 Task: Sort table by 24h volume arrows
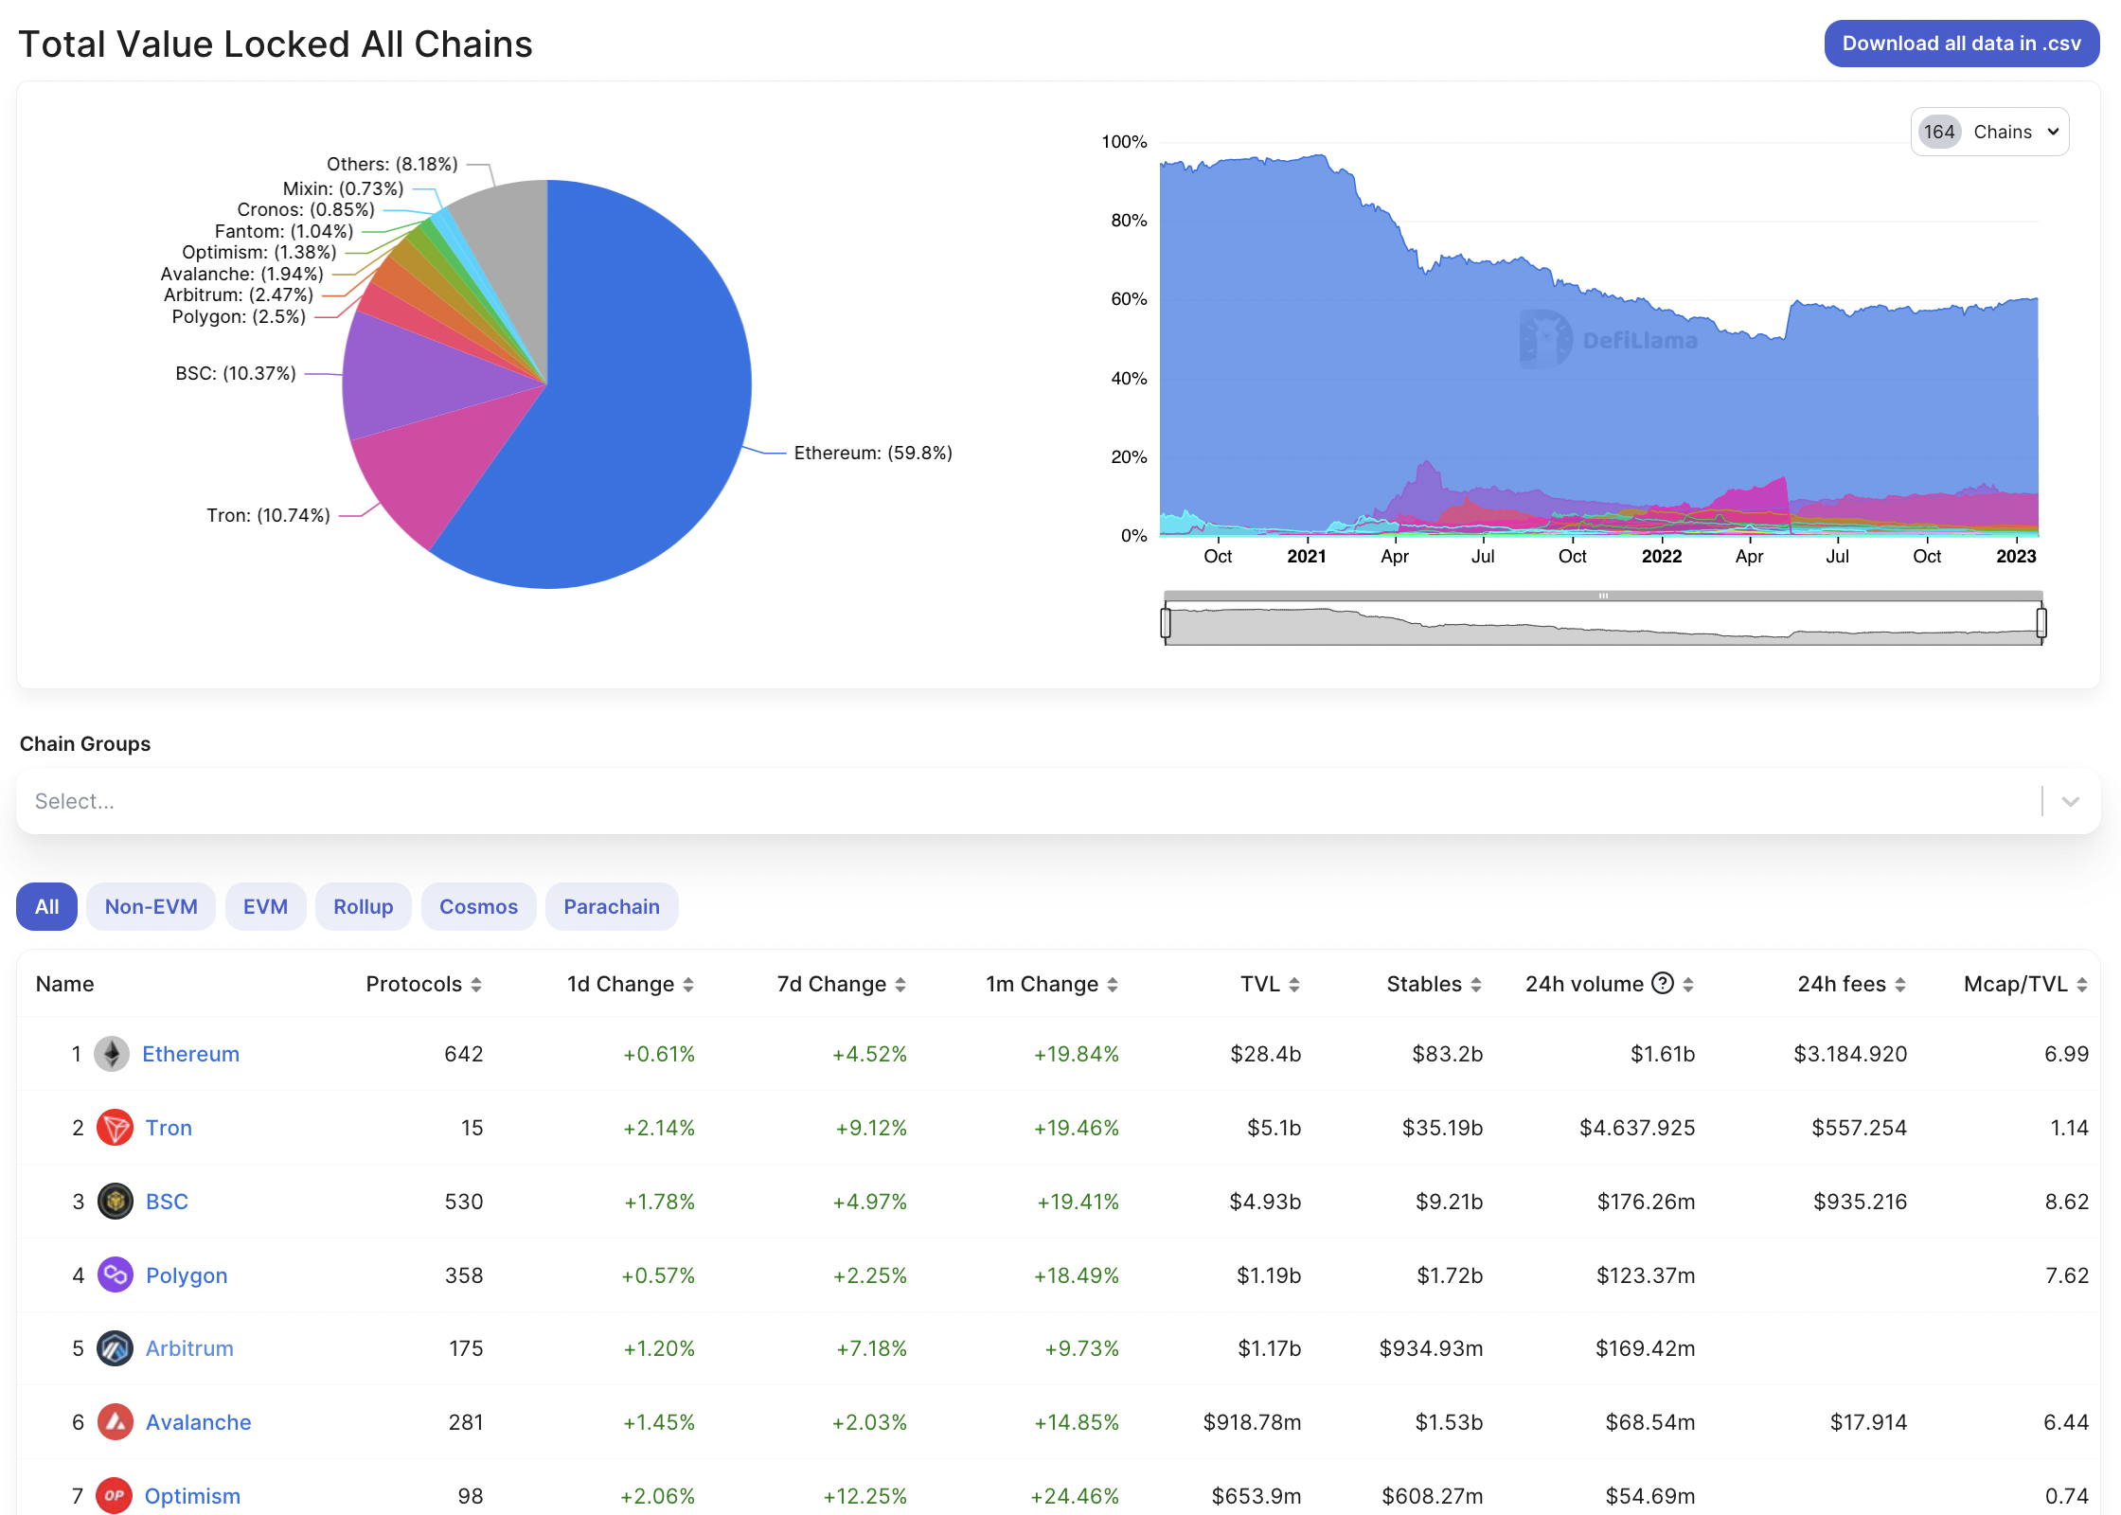[1688, 985]
